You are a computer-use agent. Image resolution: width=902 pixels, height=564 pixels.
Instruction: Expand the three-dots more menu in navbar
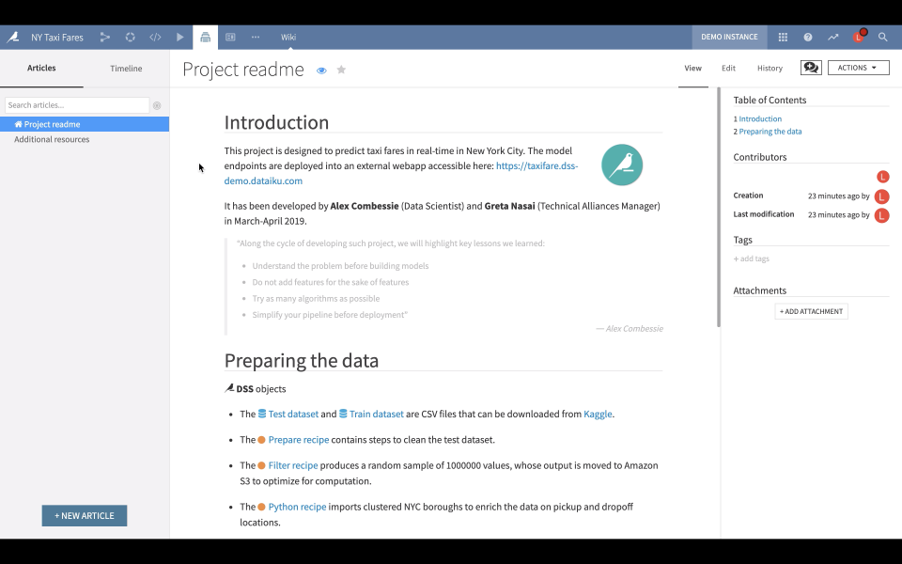click(x=256, y=37)
